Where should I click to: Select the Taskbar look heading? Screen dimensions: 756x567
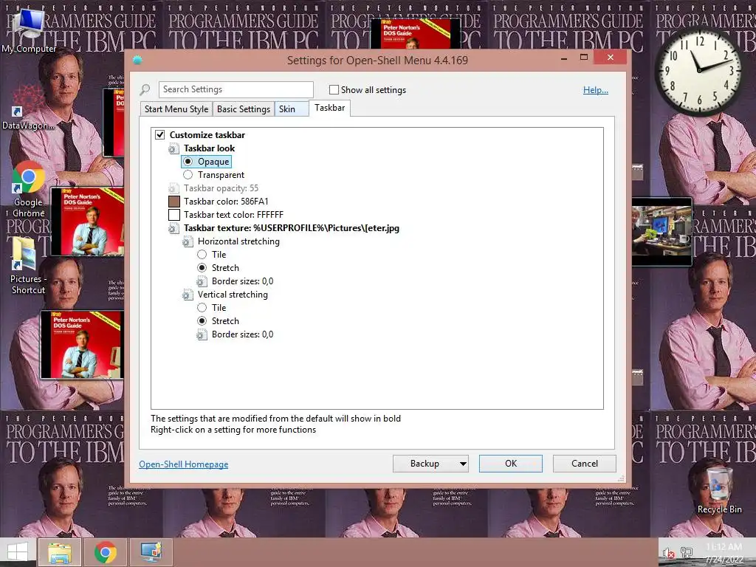(209, 148)
